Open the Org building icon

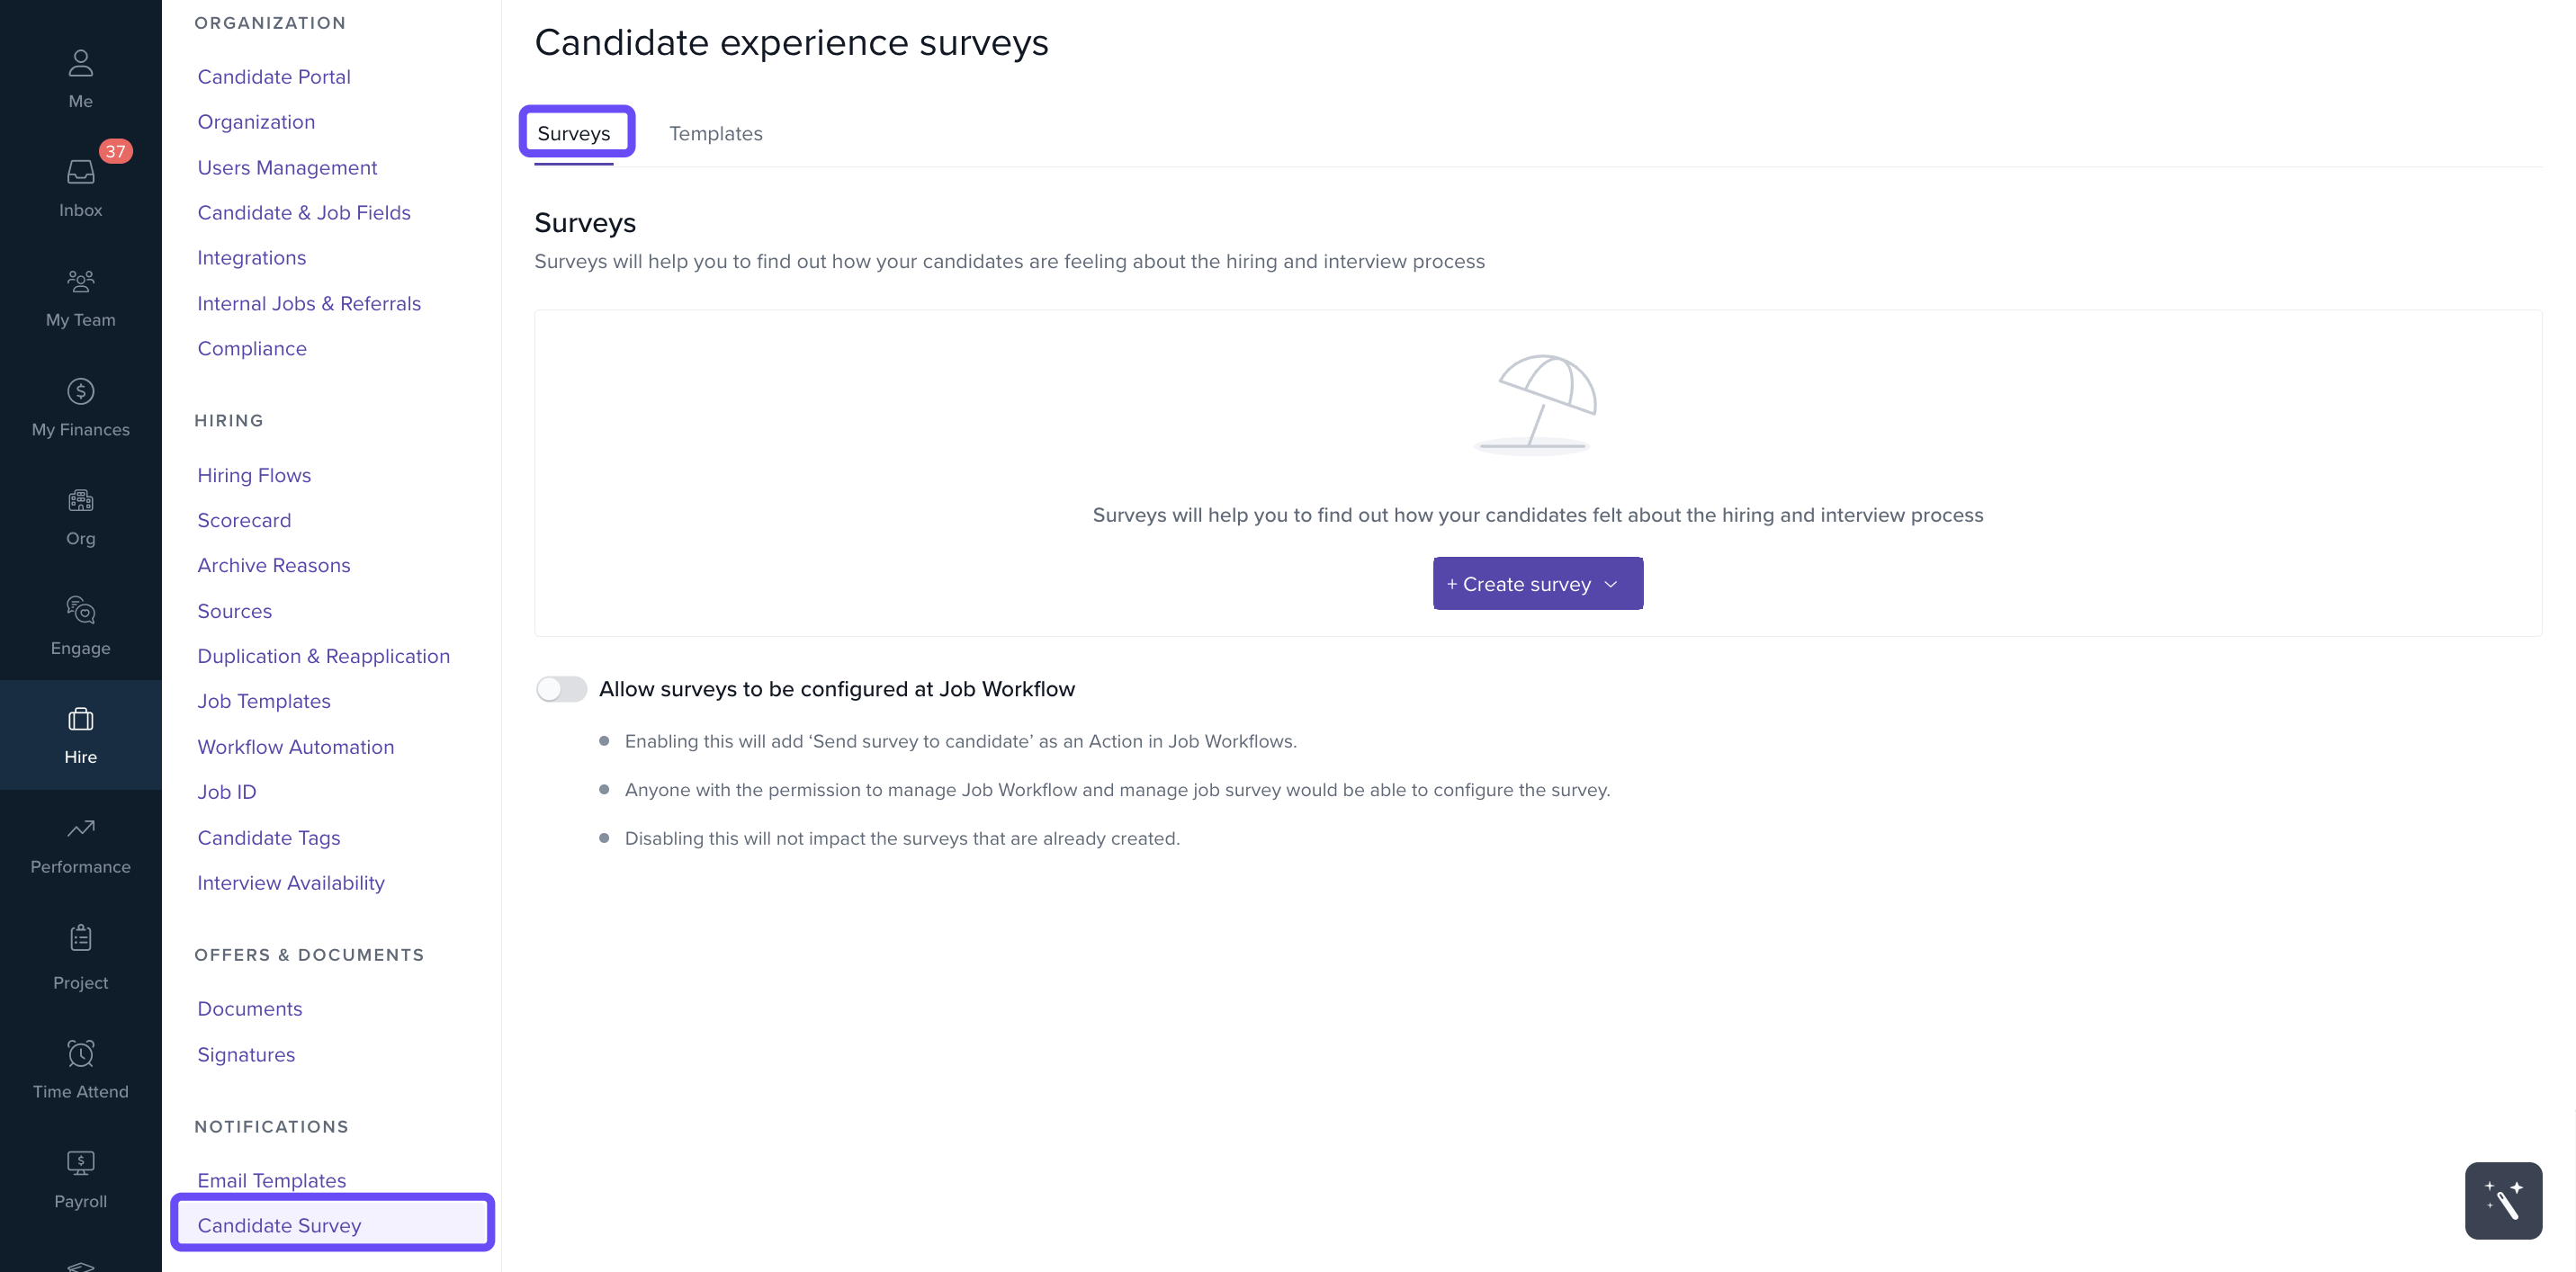(80, 501)
